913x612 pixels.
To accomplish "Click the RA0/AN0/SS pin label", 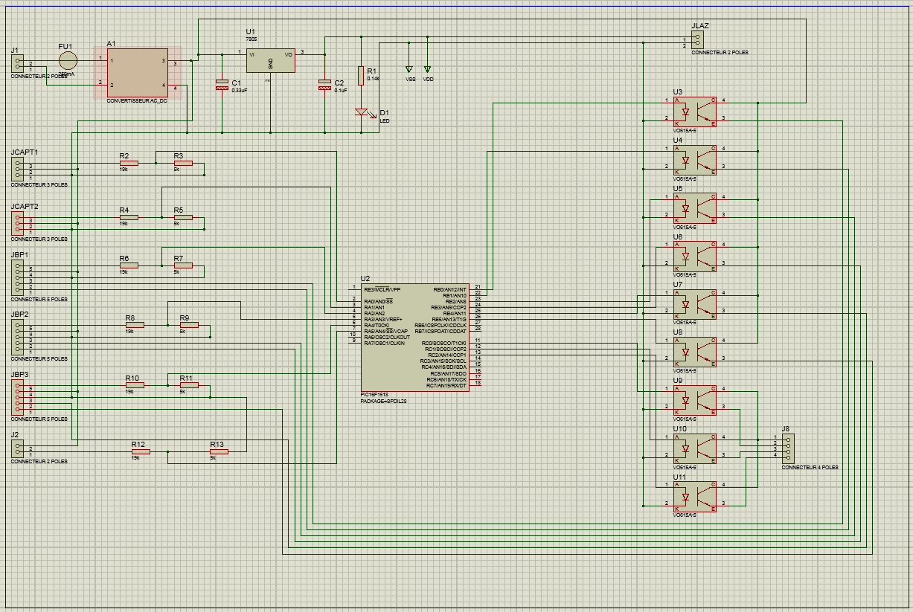I will 379,301.
